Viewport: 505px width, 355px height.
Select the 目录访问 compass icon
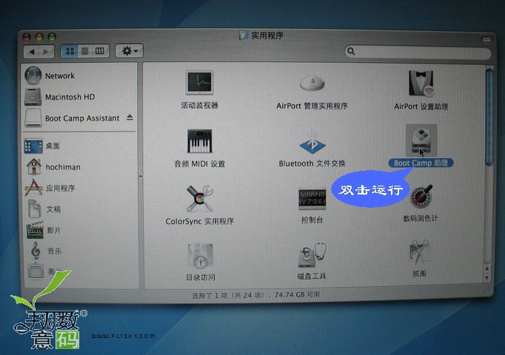tap(200, 257)
